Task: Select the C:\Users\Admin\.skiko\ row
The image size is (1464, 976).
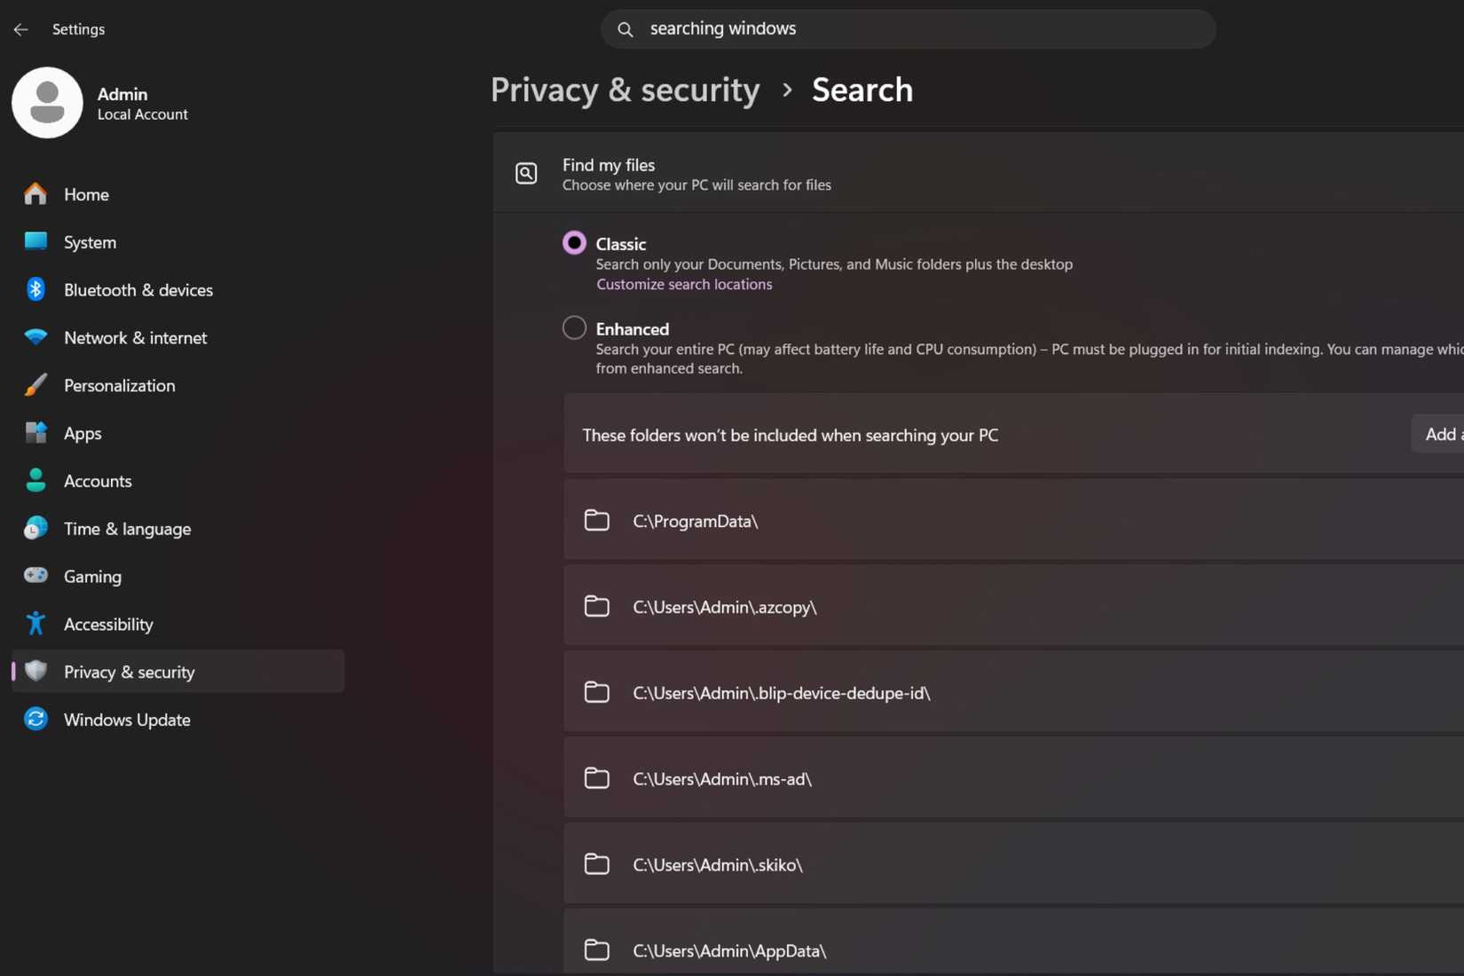Action: tap(1014, 864)
